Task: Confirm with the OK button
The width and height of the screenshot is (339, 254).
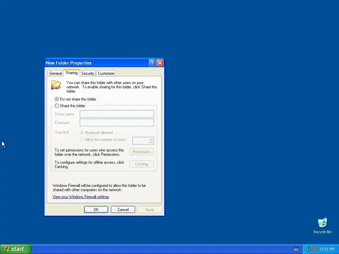Action: click(x=96, y=209)
